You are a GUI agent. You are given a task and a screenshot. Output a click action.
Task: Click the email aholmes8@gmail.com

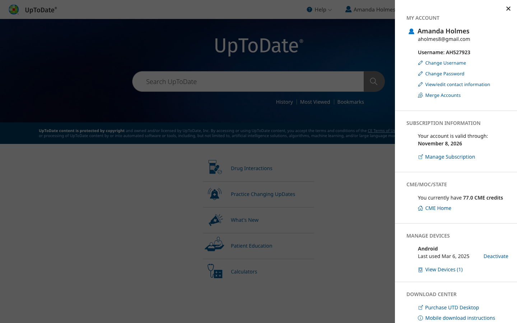tap(444, 39)
